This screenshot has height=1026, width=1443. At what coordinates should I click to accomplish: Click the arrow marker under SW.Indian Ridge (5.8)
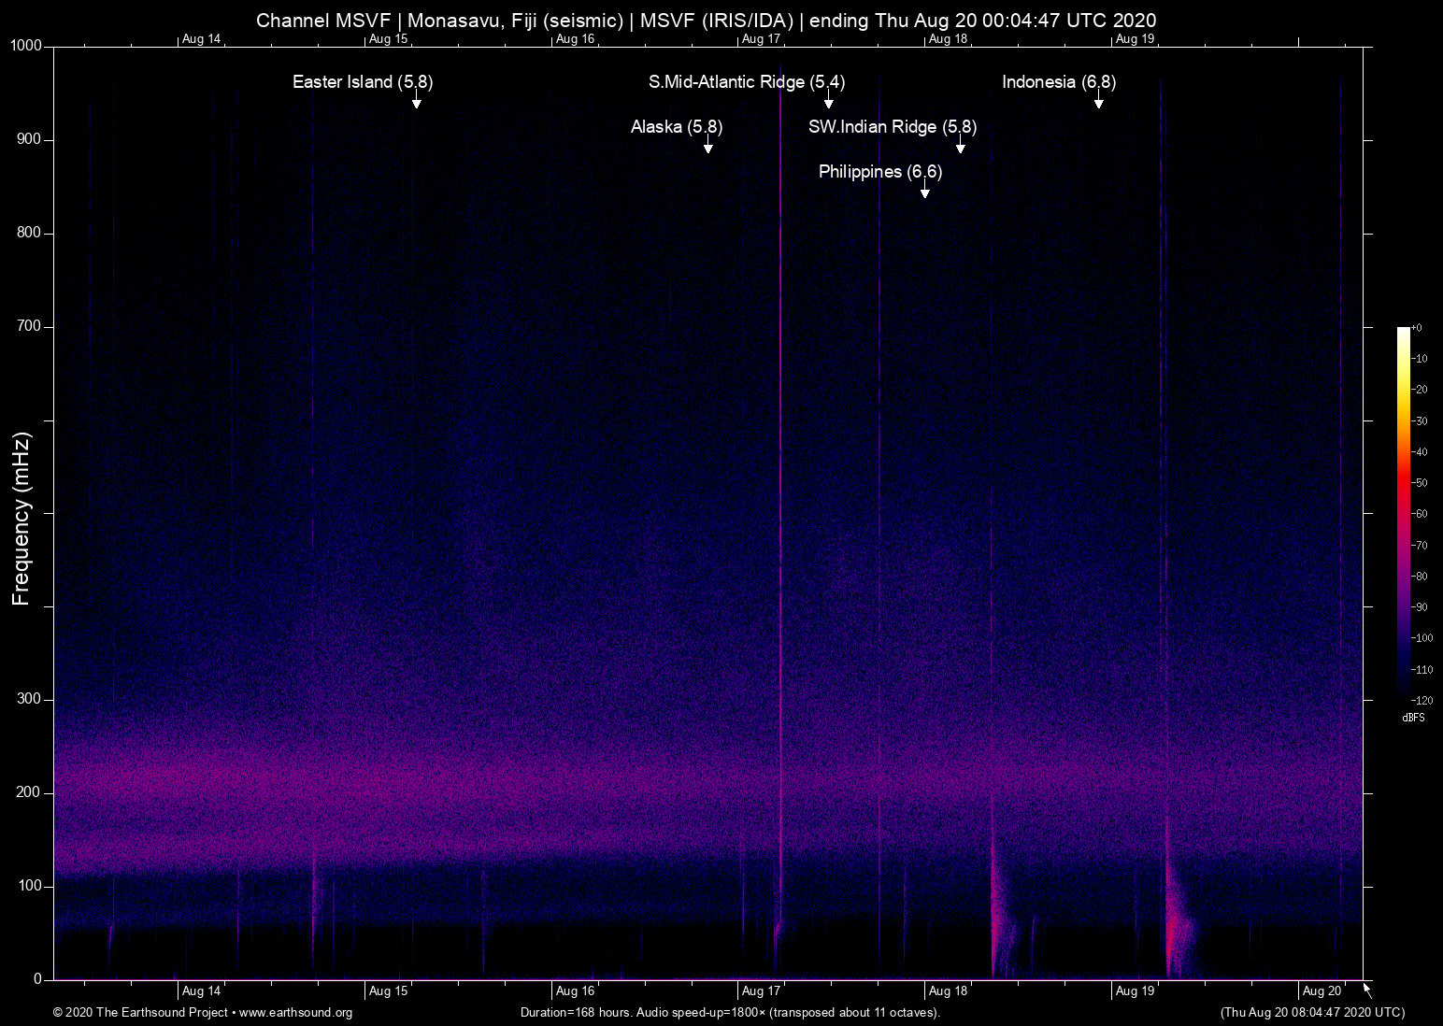pos(961,147)
